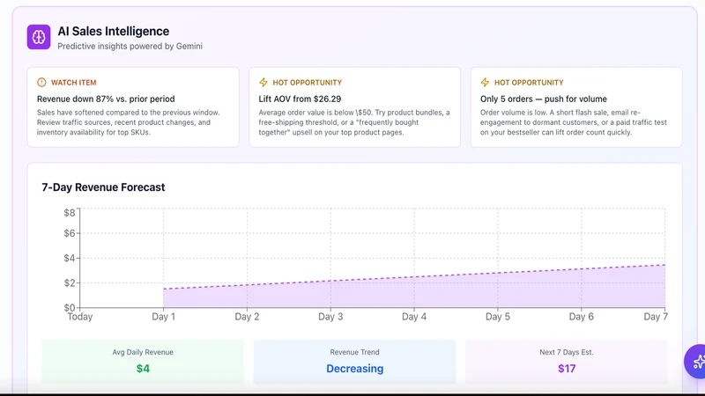Click the purple brain AI Sales Intelligence icon
The width and height of the screenshot is (705, 396).
tap(39, 37)
